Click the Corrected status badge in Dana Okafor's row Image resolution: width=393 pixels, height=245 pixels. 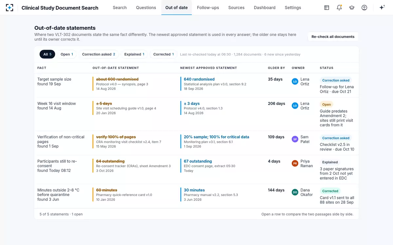pyautogui.click(x=330, y=191)
